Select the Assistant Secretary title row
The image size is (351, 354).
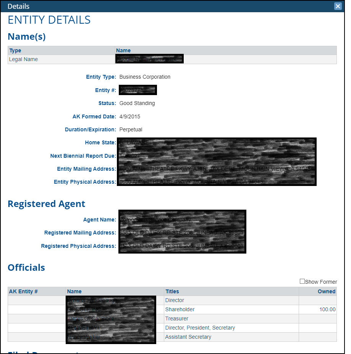[x=188, y=337]
